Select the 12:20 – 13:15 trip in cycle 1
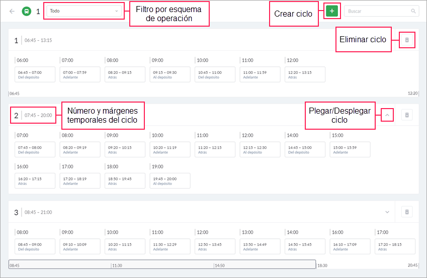This screenshot has width=427, height=278. [x=305, y=74]
